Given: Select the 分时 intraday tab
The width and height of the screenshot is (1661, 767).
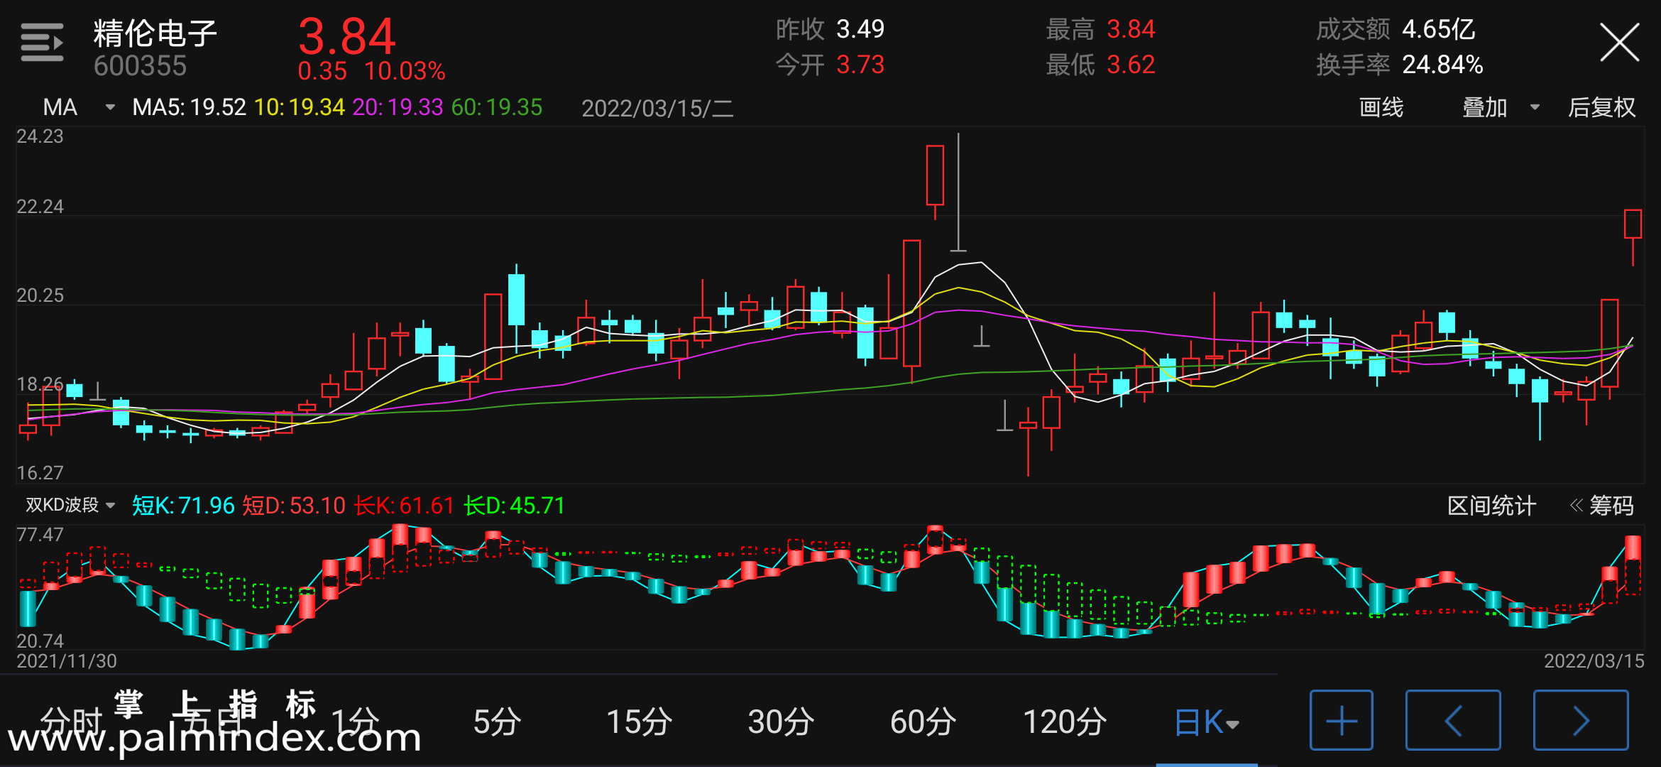Looking at the screenshot, I should pos(71,722).
